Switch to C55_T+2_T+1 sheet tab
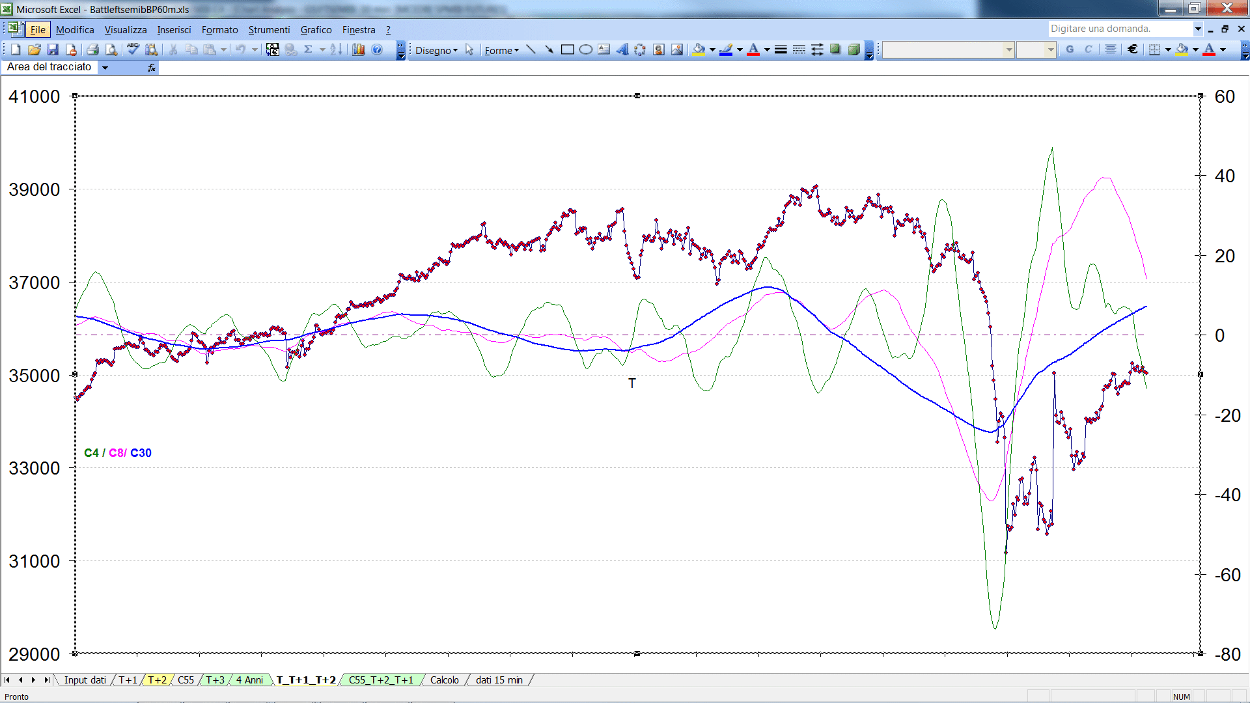This screenshot has width=1250, height=703. [381, 680]
